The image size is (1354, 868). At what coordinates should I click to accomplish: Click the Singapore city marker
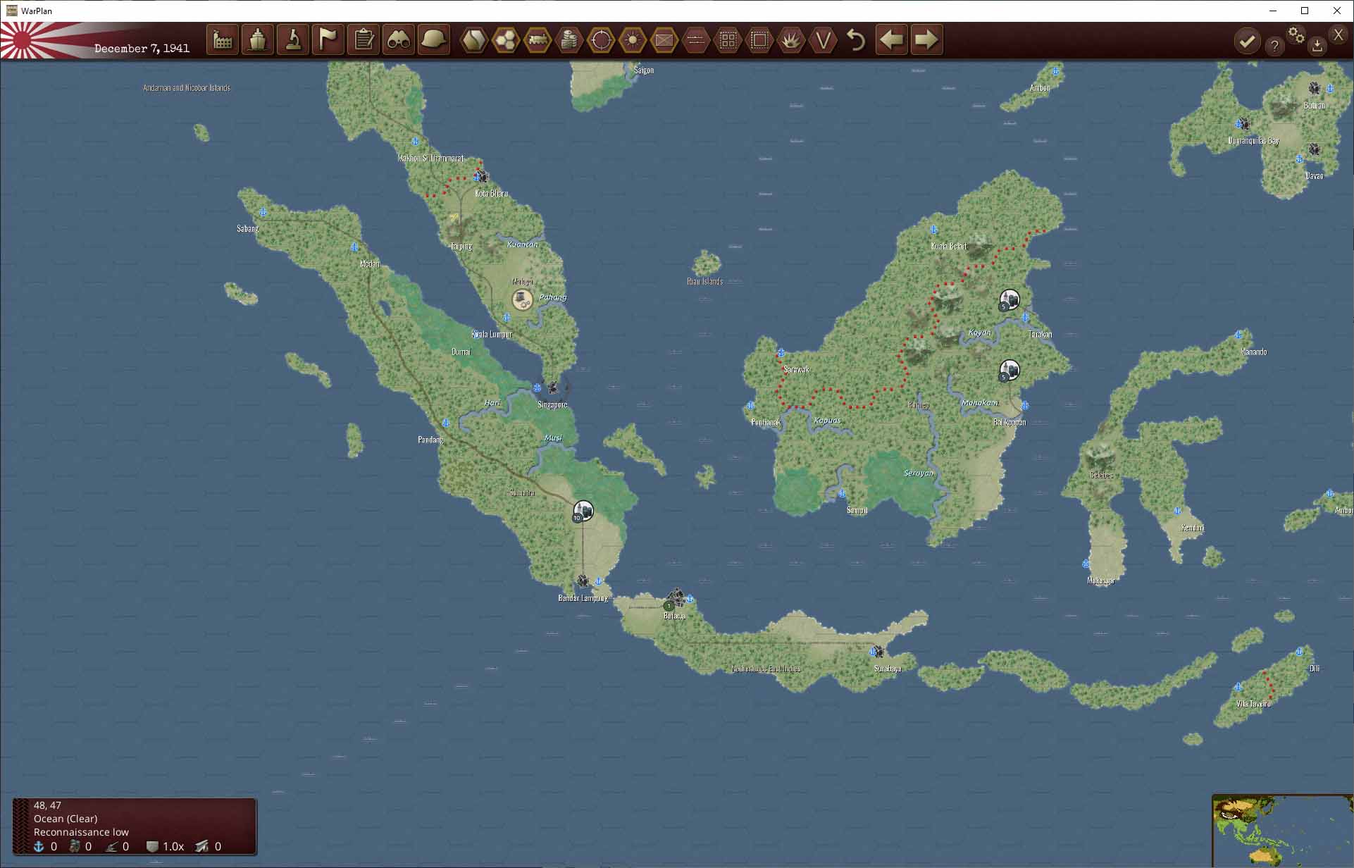[553, 387]
